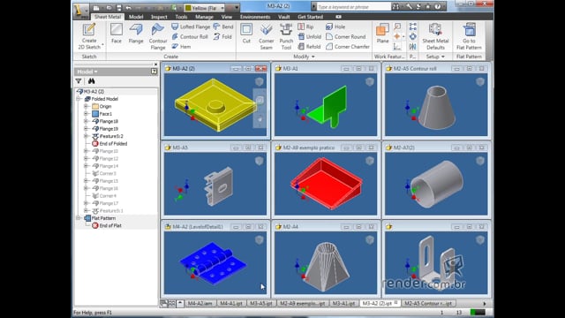Open Sheet Metal Defaults
Viewport: 565px width, 318px height.
pos(435,36)
